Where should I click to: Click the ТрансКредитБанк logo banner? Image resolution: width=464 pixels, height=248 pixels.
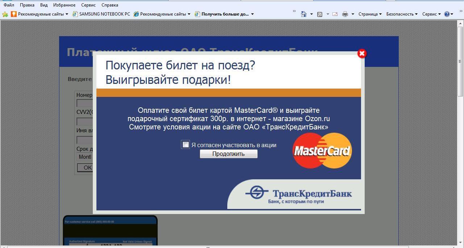298,195
